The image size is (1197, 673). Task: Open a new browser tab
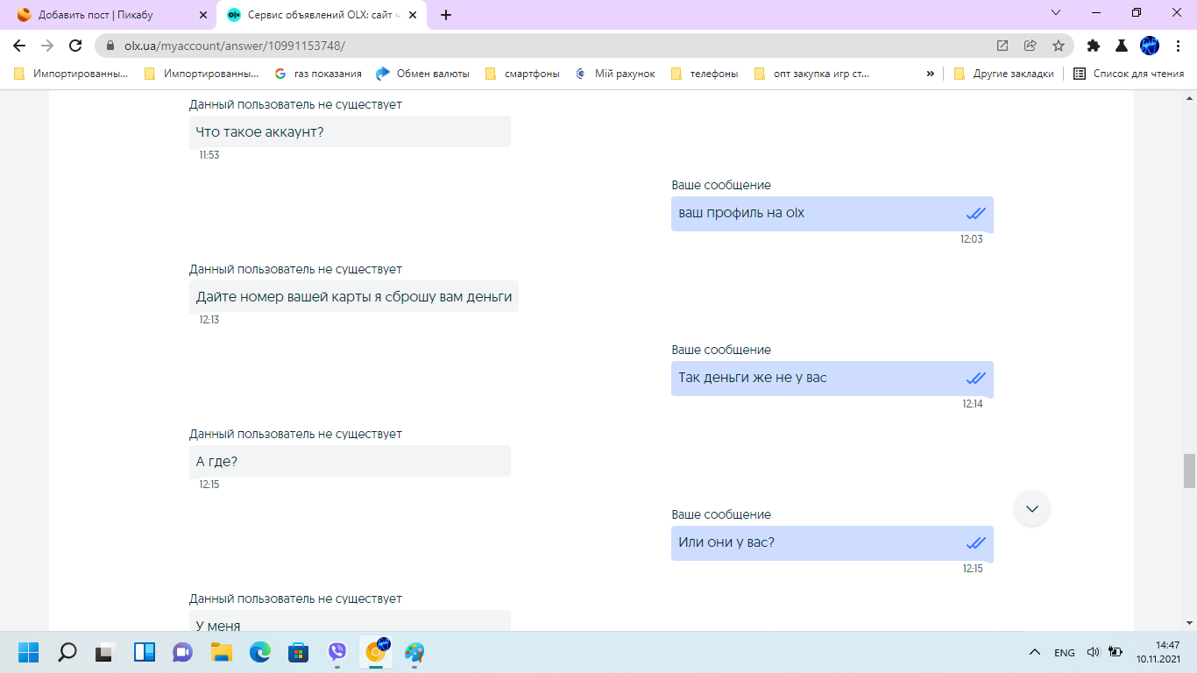click(446, 15)
